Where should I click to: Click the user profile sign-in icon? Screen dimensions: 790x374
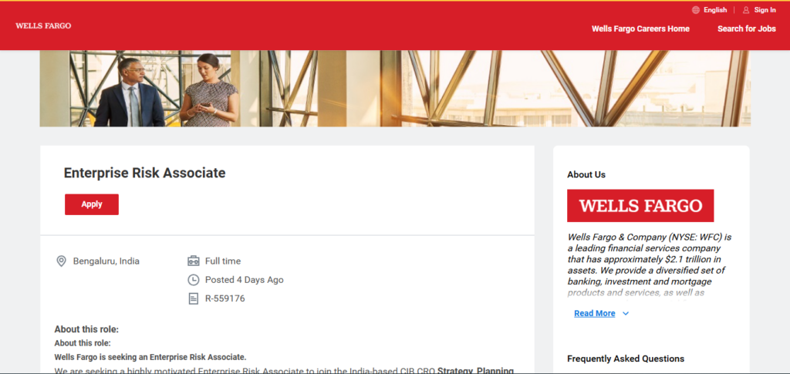746,10
